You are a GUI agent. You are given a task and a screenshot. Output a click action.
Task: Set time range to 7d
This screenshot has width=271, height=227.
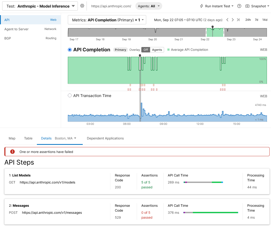point(256,20)
